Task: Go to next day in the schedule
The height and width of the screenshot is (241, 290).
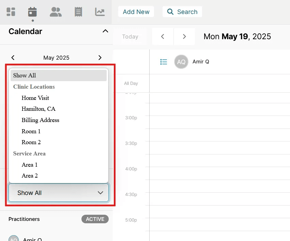Action: tap(184, 36)
